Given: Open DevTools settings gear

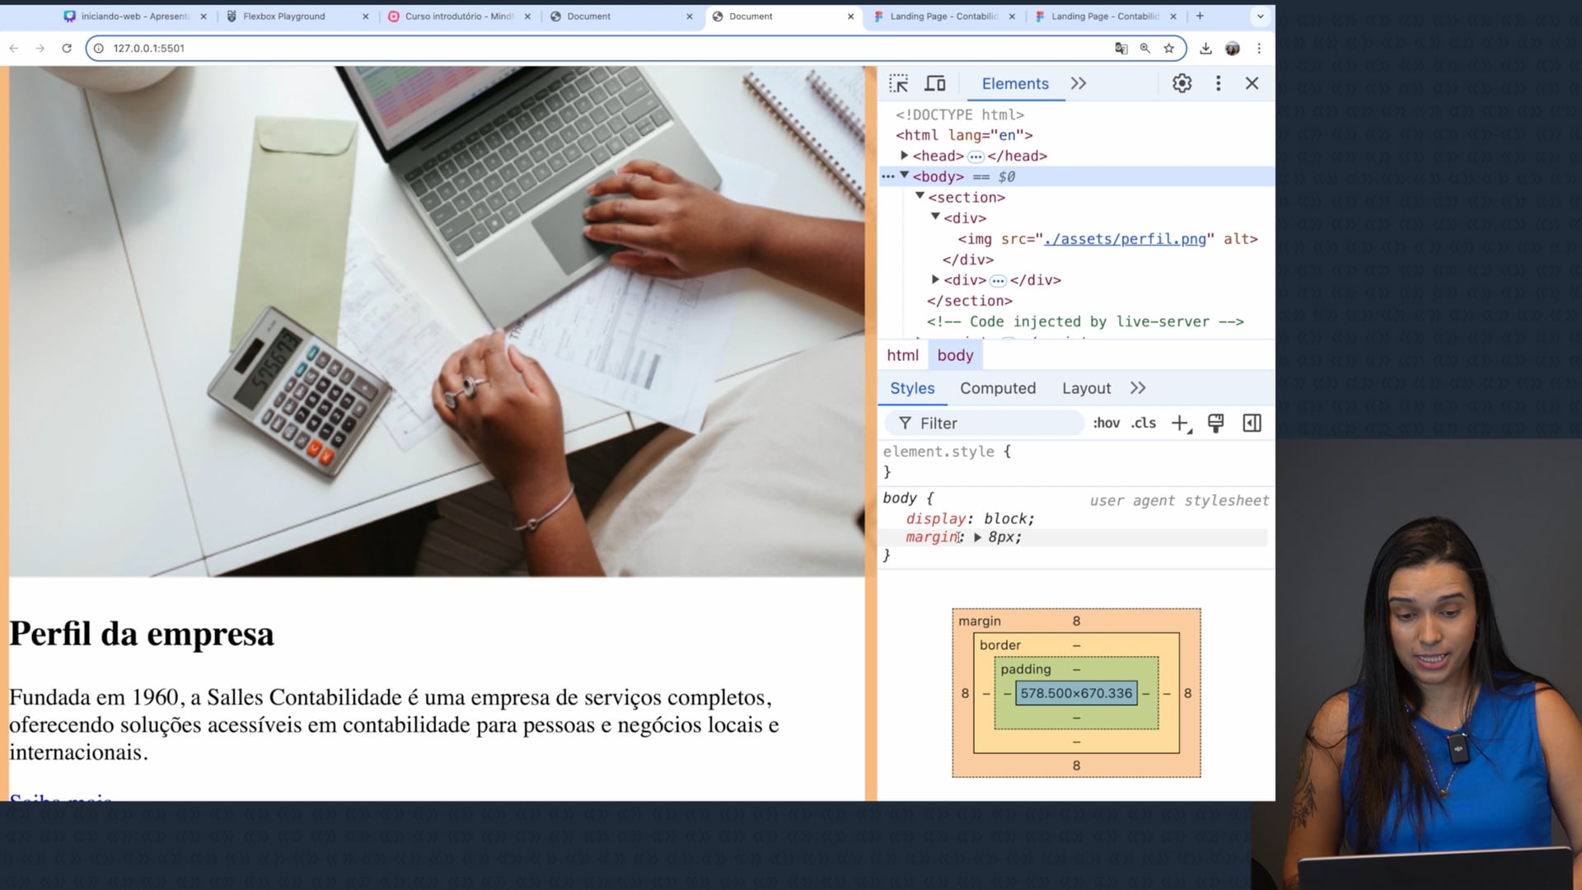Looking at the screenshot, I should (1182, 83).
